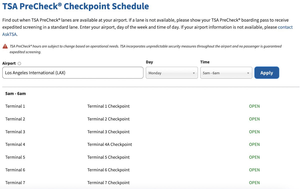Click the OPEN status for Terminal 6
The width and height of the screenshot is (300, 189).
(x=254, y=170)
